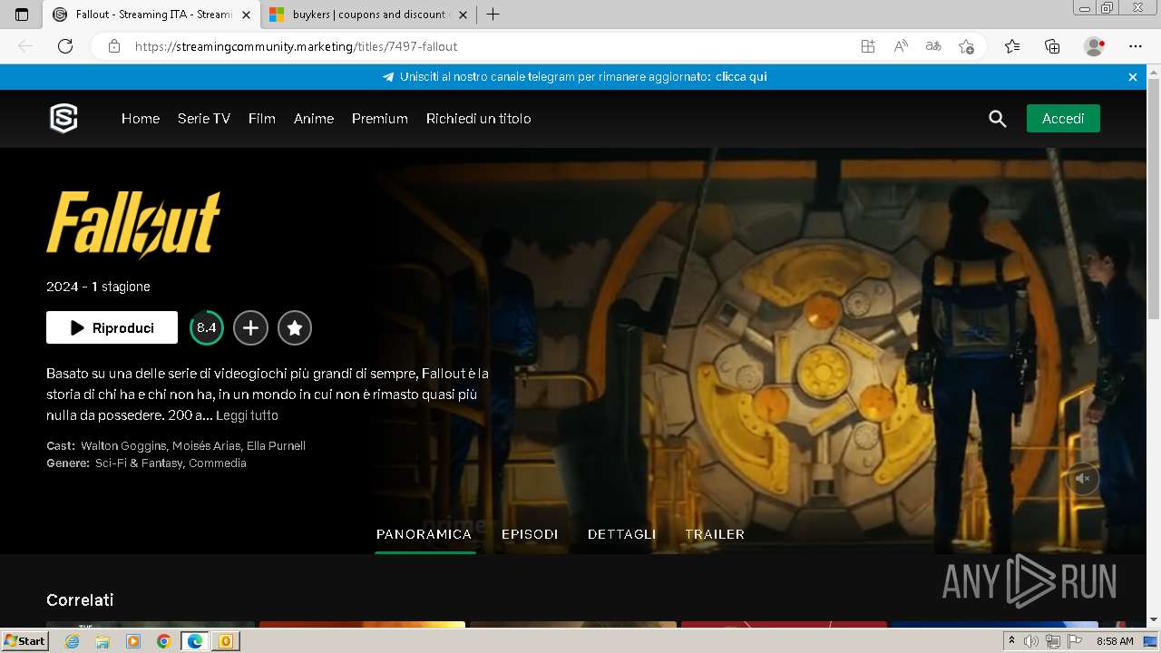Open Windows Media Player taskbar icon
The height and width of the screenshot is (653, 1161).
pyautogui.click(x=133, y=641)
